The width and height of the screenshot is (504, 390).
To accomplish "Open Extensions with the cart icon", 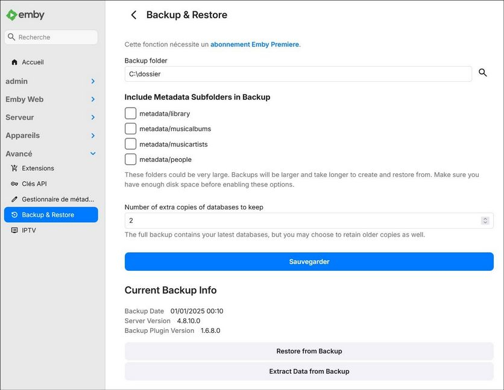I will (14, 169).
